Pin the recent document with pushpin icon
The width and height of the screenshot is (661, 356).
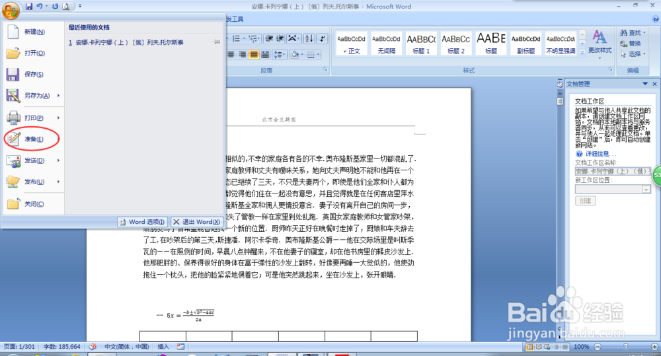coord(217,42)
